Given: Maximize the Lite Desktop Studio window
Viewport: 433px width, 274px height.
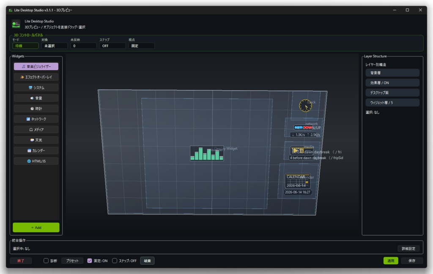Looking at the screenshot, I should [407, 10].
